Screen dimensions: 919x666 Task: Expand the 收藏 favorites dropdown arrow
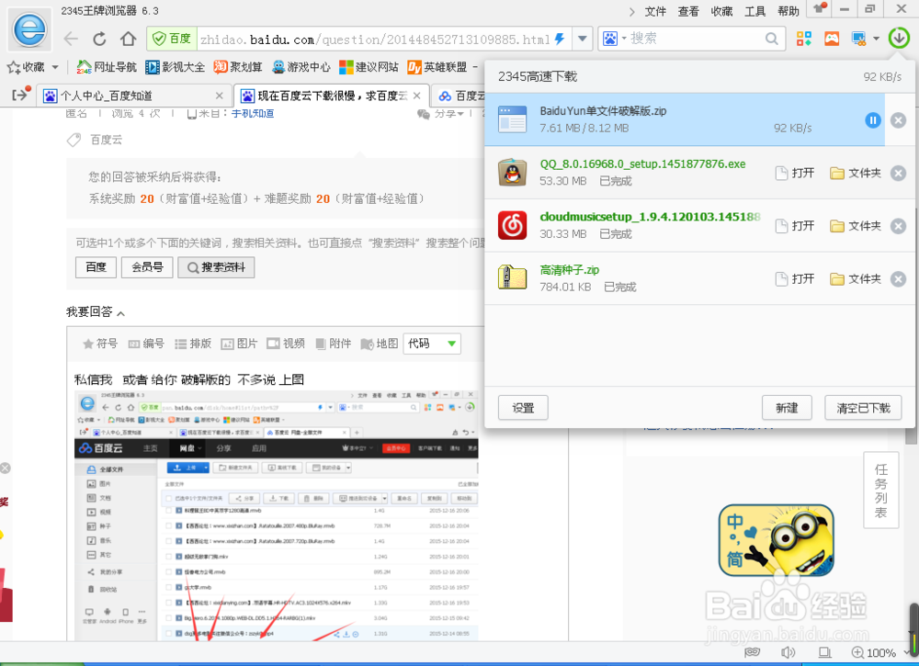click(55, 67)
